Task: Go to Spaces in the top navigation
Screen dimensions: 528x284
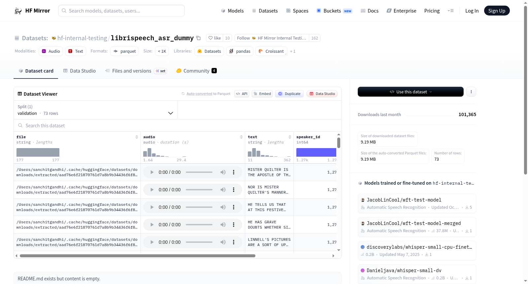Action: (297, 11)
